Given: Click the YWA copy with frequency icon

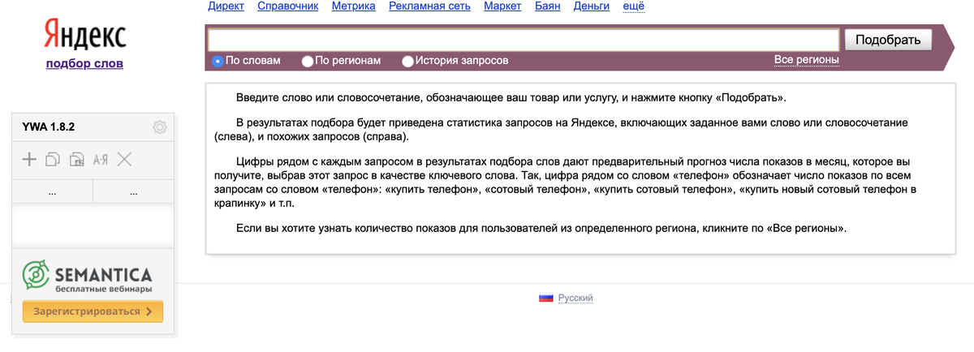Looking at the screenshot, I should pyautogui.click(x=77, y=159).
